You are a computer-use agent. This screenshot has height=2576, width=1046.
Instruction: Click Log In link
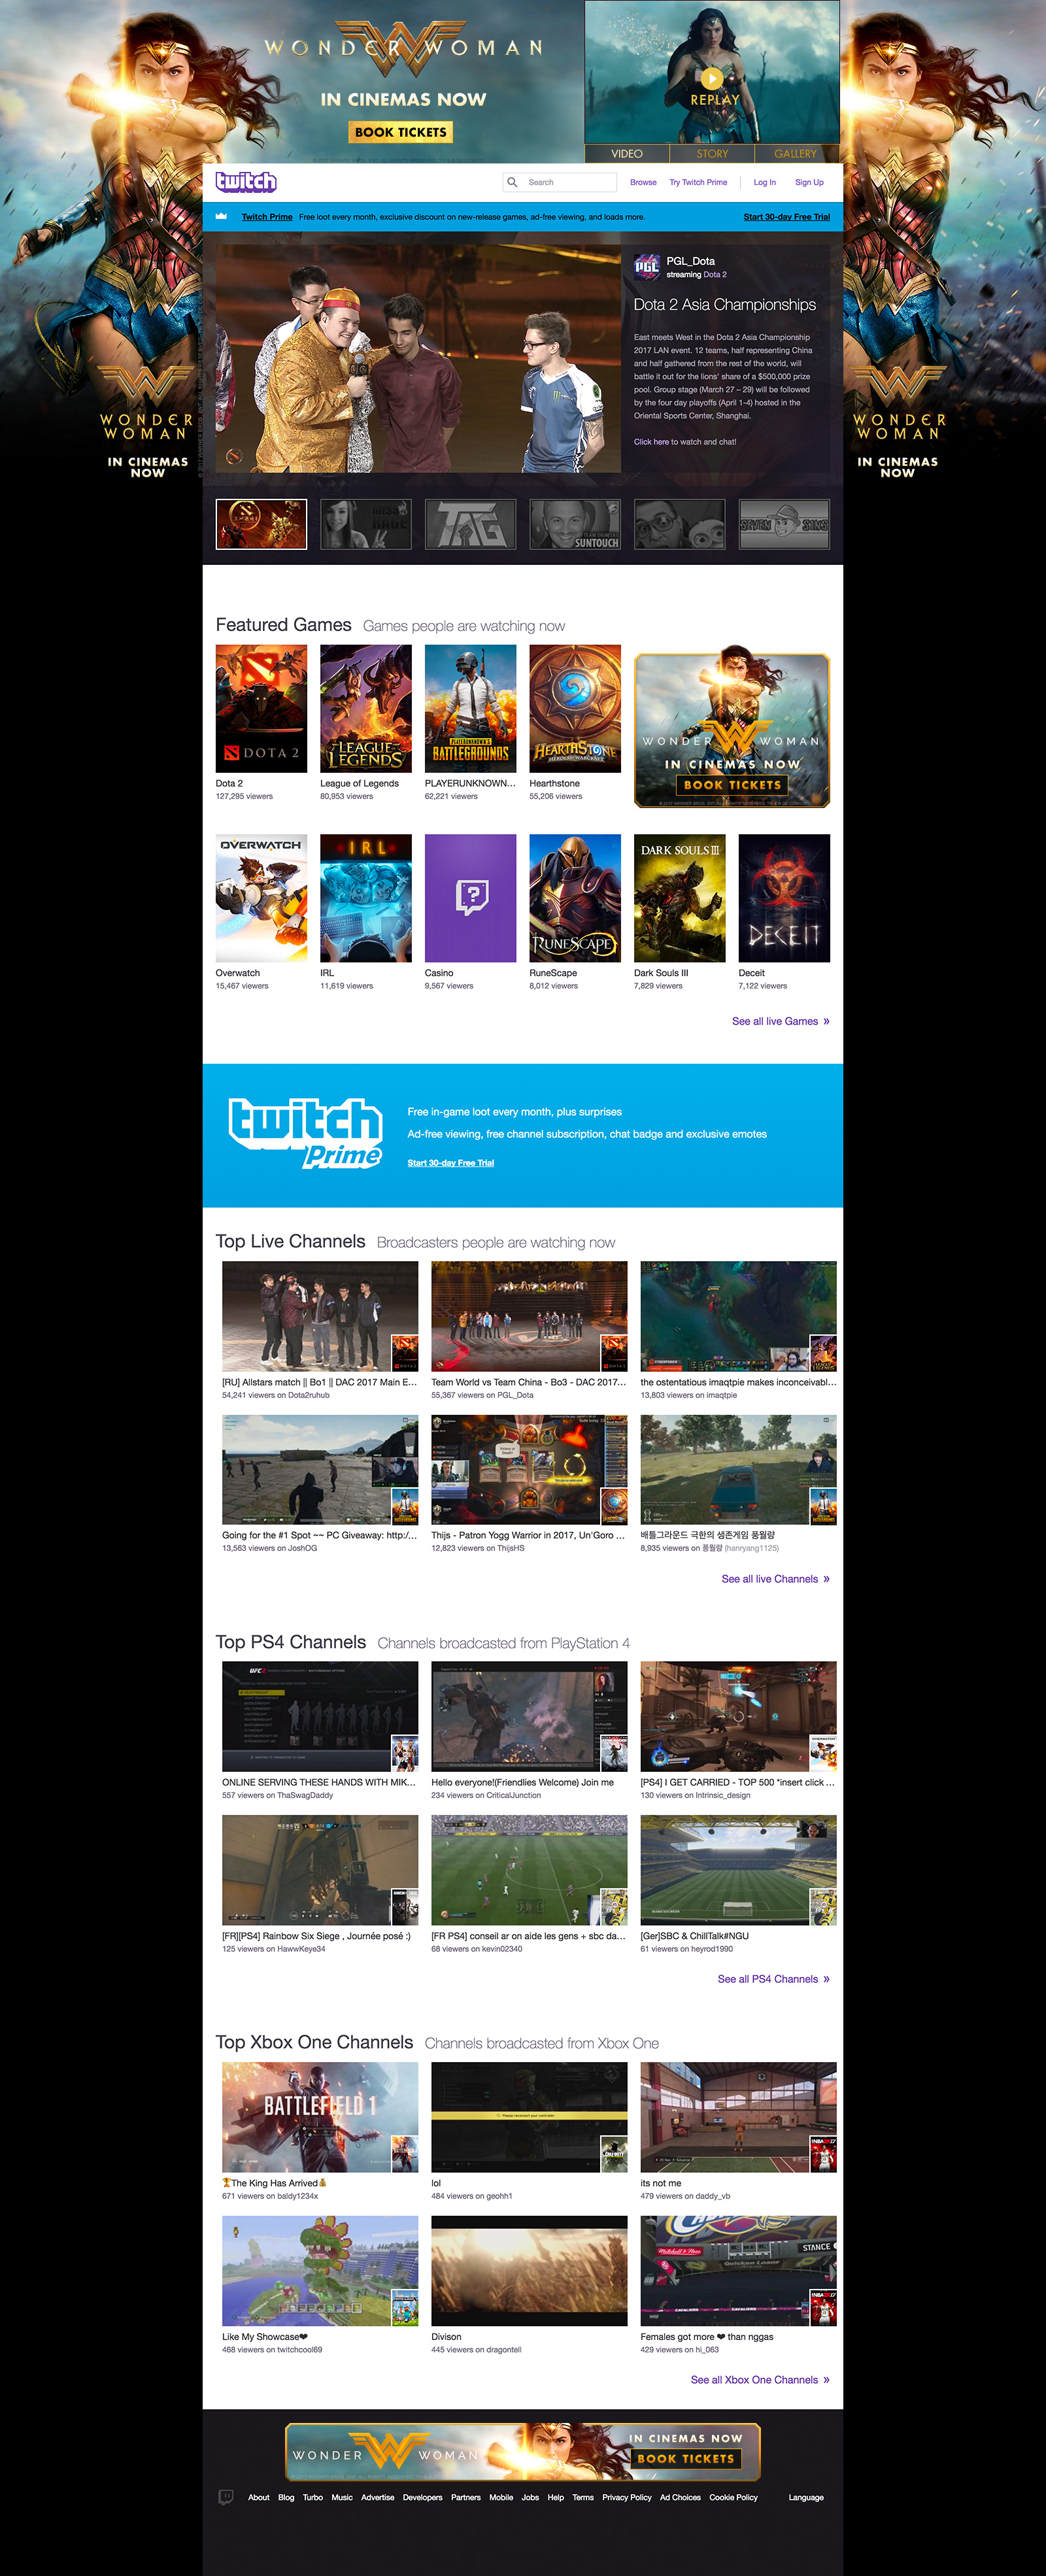764,182
